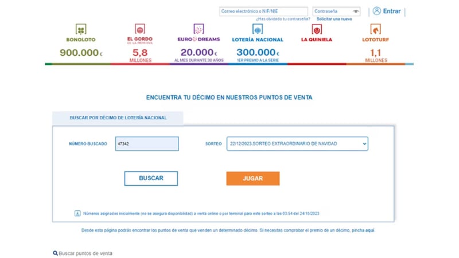This screenshot has width=459, height=258.
Task: Click the email or NIF/NIE field
Action: click(263, 11)
